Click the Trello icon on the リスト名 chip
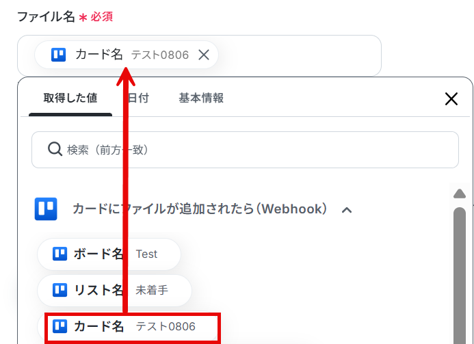The image size is (474, 344). (x=60, y=290)
